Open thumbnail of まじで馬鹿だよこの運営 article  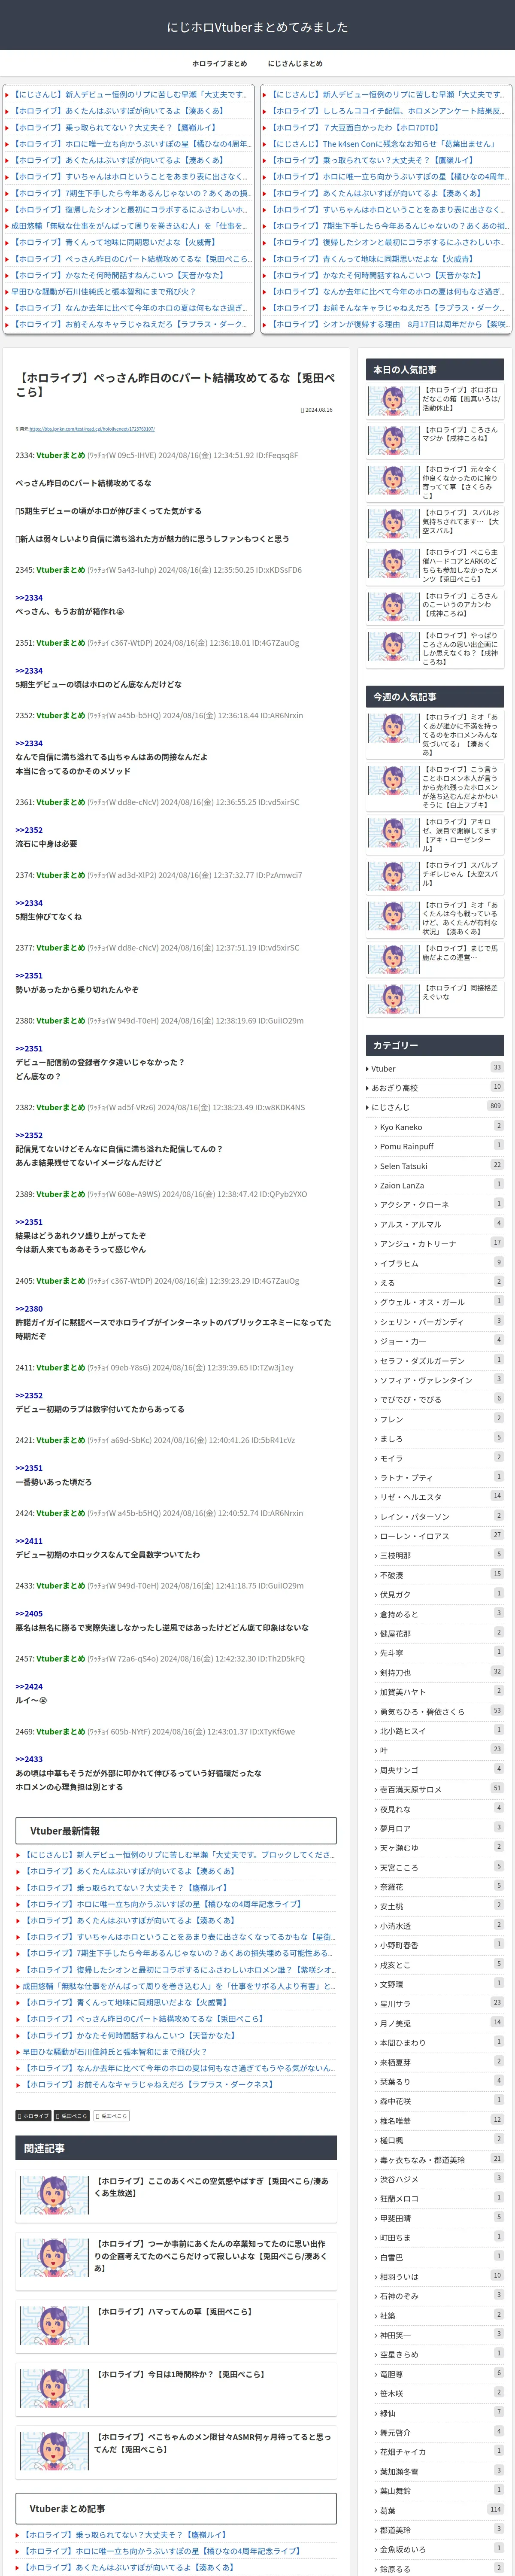point(393,959)
